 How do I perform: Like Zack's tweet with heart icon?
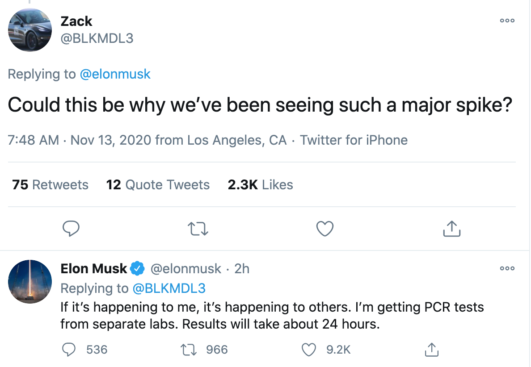[325, 229]
